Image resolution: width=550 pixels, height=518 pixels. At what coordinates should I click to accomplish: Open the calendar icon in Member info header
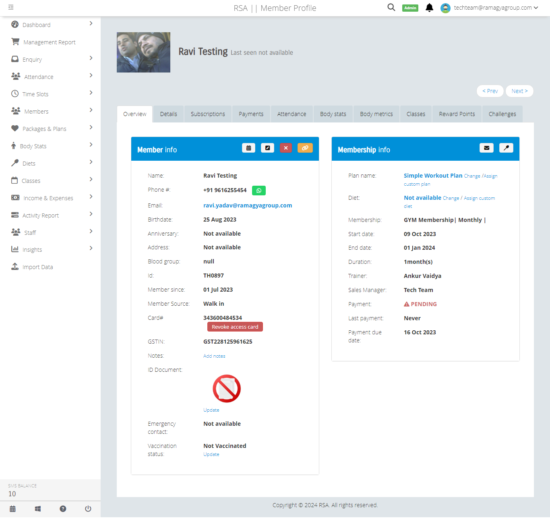(x=248, y=148)
